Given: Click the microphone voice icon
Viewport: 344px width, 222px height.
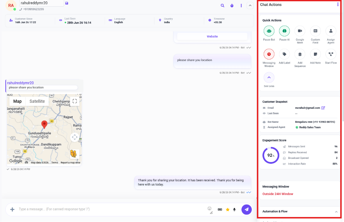Looking at the screenshot, I should coord(234,209).
